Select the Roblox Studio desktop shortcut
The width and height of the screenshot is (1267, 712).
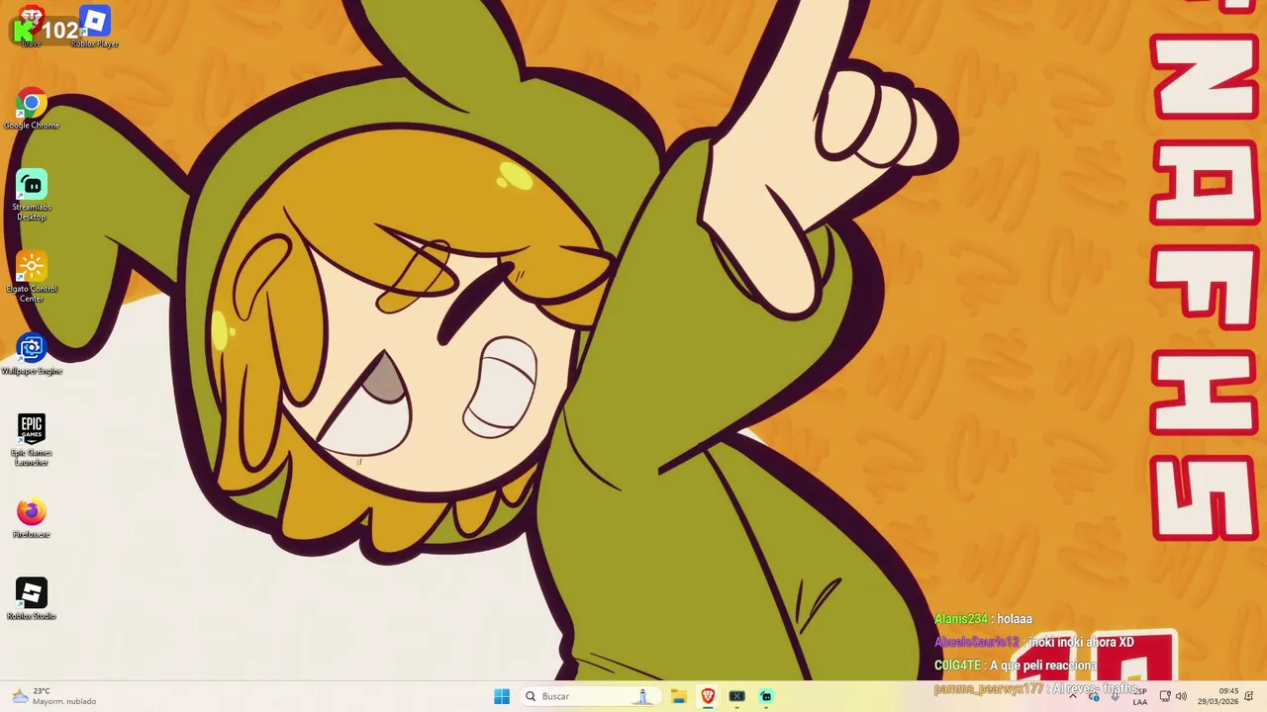coord(32,599)
